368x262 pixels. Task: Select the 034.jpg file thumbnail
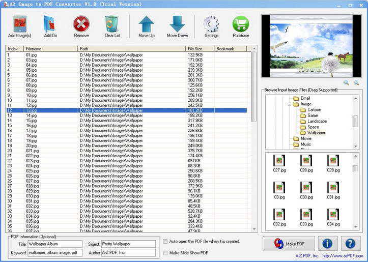click(333, 217)
